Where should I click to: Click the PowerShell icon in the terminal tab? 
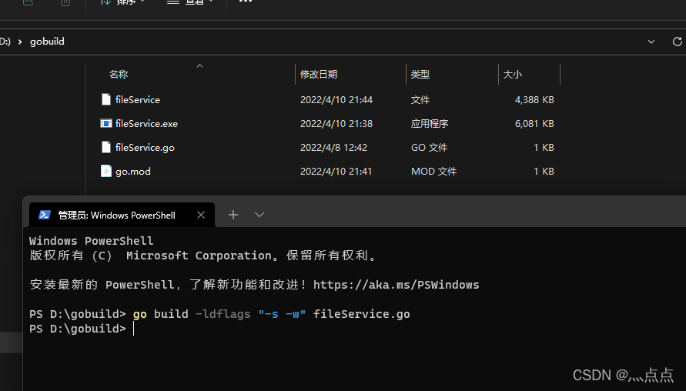(x=45, y=215)
